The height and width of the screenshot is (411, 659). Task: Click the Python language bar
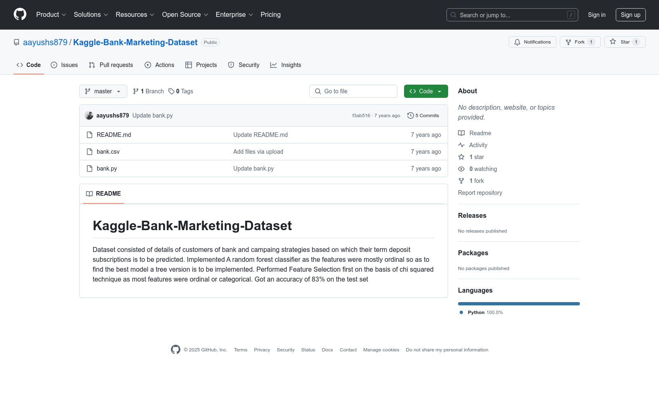point(519,304)
